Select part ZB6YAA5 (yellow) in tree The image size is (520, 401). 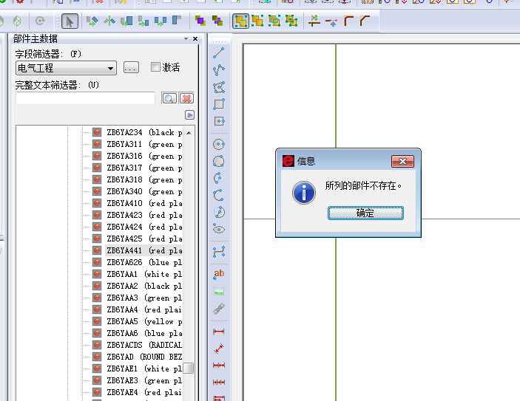pyautogui.click(x=144, y=321)
